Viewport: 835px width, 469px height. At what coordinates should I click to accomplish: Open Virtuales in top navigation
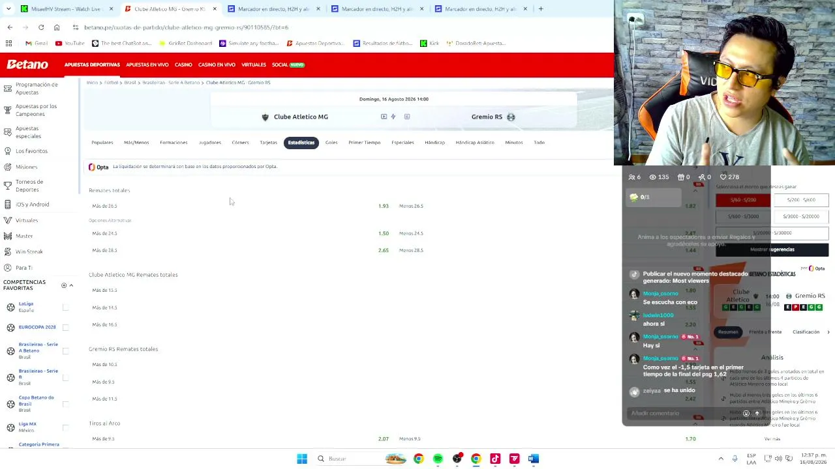pyautogui.click(x=254, y=65)
